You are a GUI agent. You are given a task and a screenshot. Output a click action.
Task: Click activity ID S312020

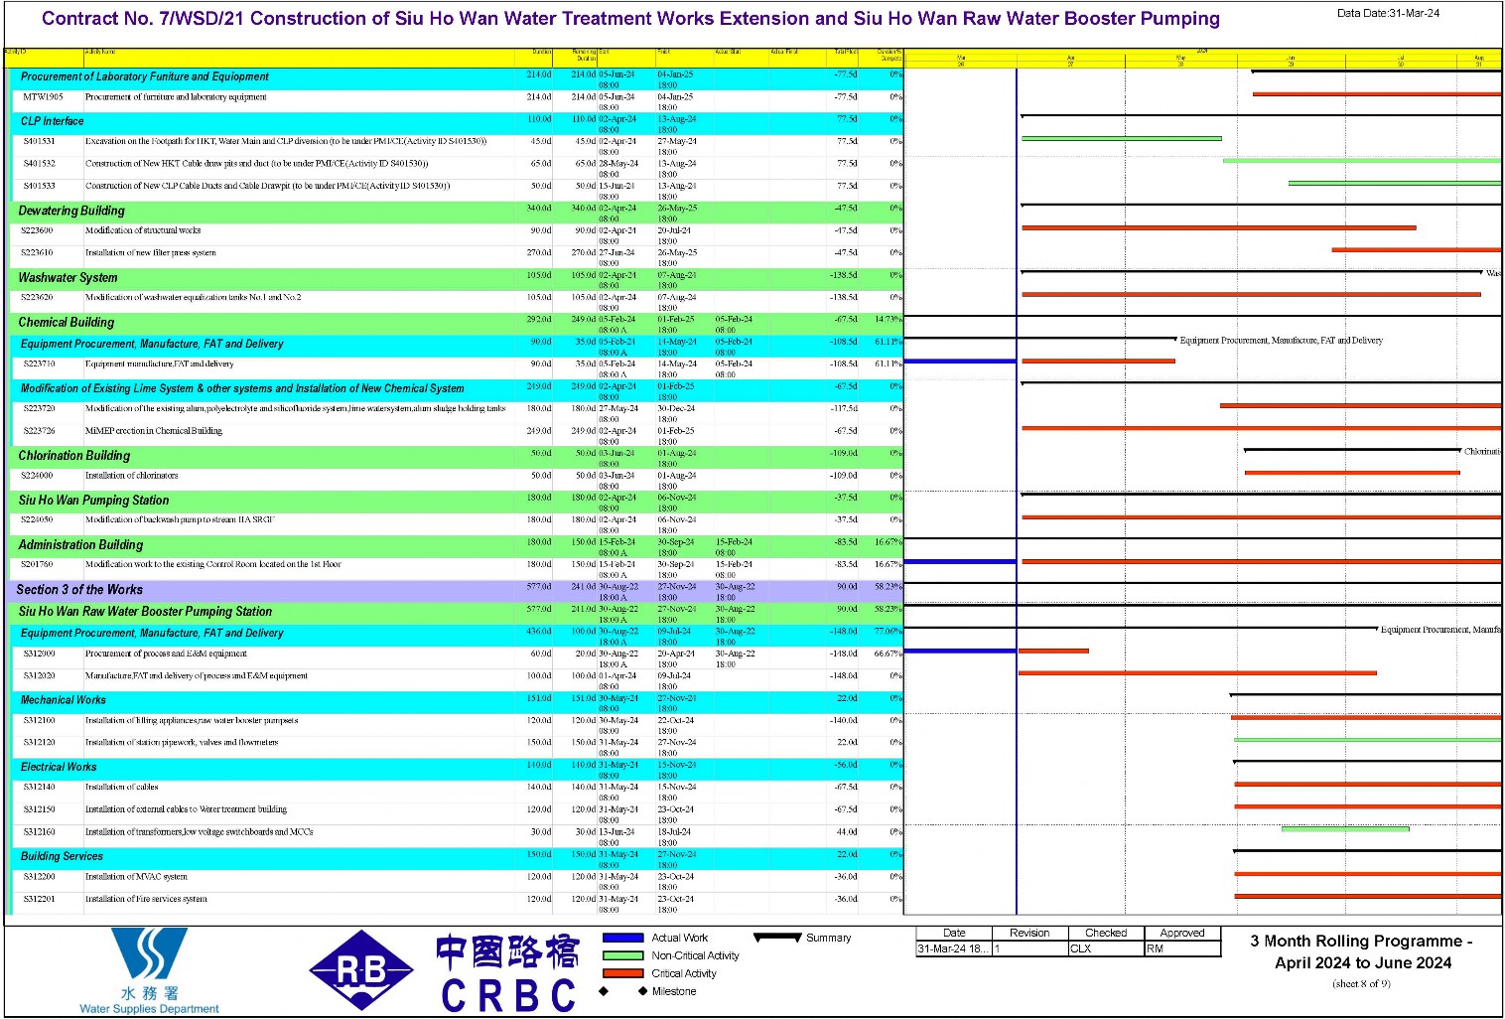click(40, 675)
